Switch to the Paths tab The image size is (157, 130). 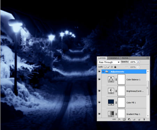125,58
